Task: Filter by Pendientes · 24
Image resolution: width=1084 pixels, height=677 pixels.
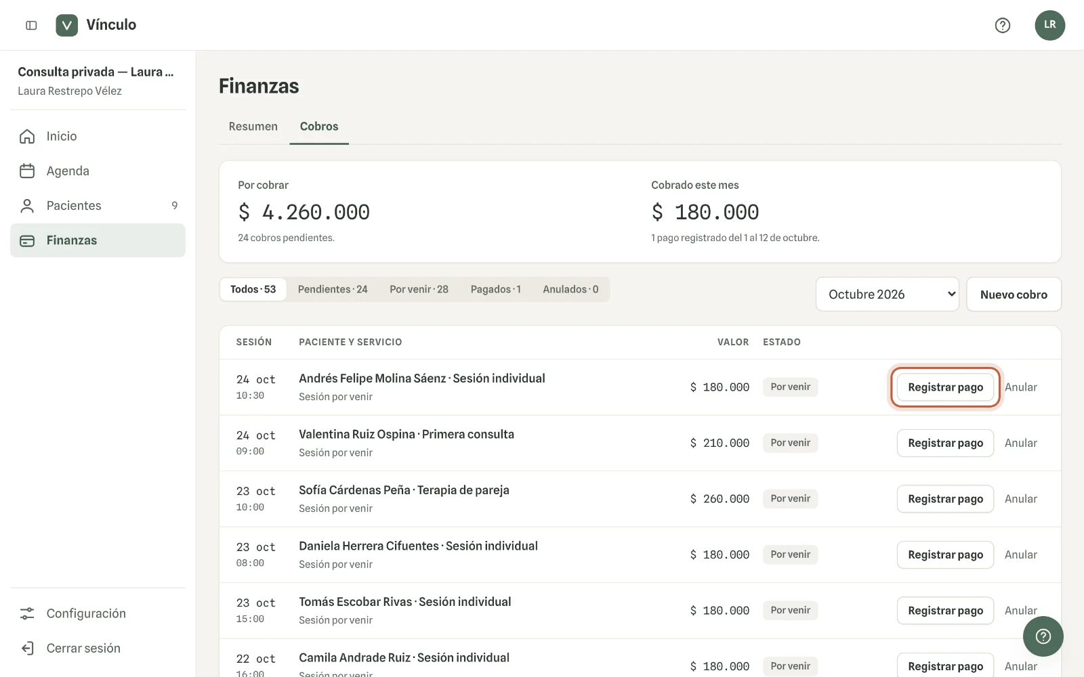Action: (x=333, y=289)
